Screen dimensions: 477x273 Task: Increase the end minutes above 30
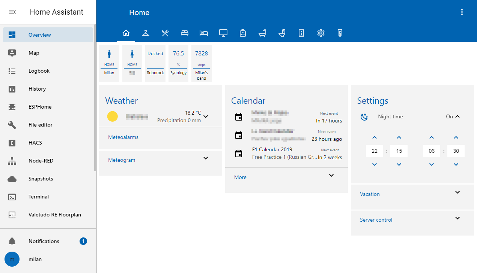[x=456, y=138]
